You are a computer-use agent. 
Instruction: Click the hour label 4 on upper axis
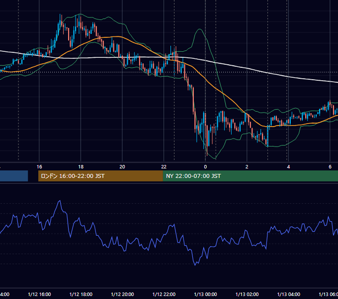coord(288,167)
